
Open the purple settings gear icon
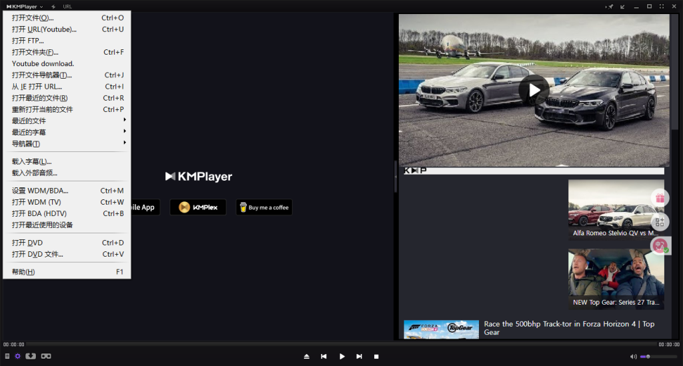(18, 356)
